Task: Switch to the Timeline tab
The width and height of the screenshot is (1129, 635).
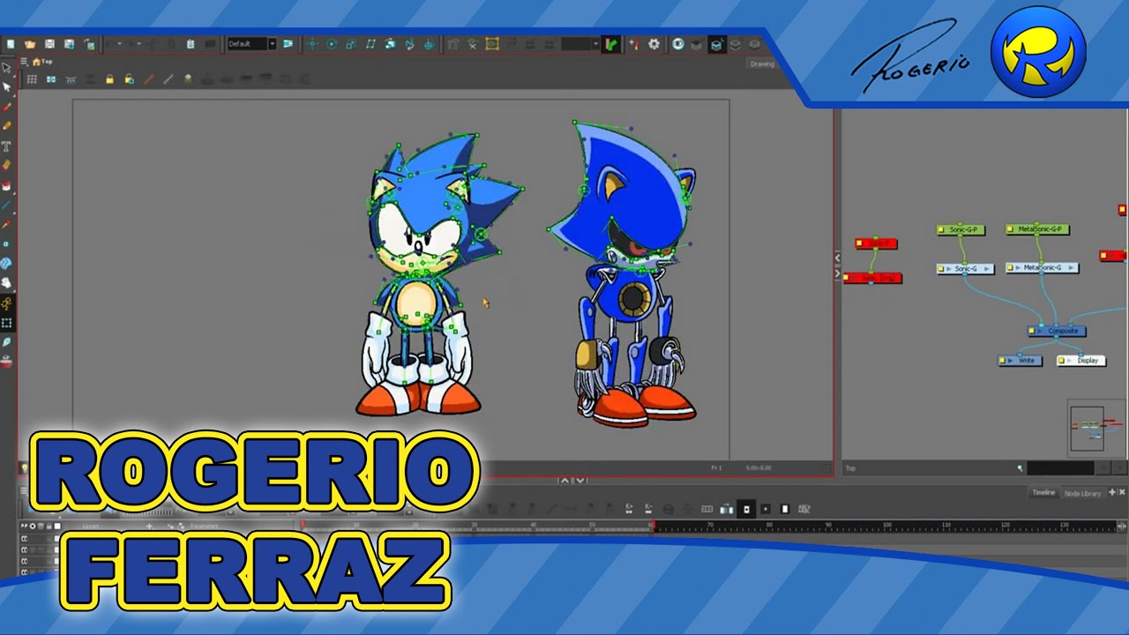Action: pyautogui.click(x=1043, y=493)
